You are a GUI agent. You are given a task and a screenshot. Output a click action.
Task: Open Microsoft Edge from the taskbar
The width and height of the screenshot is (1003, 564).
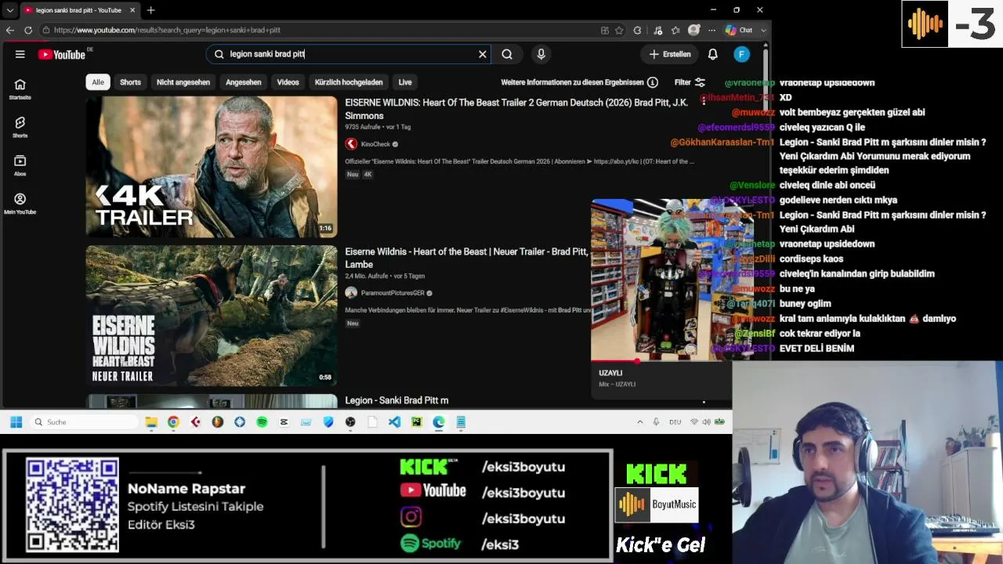pos(439,422)
